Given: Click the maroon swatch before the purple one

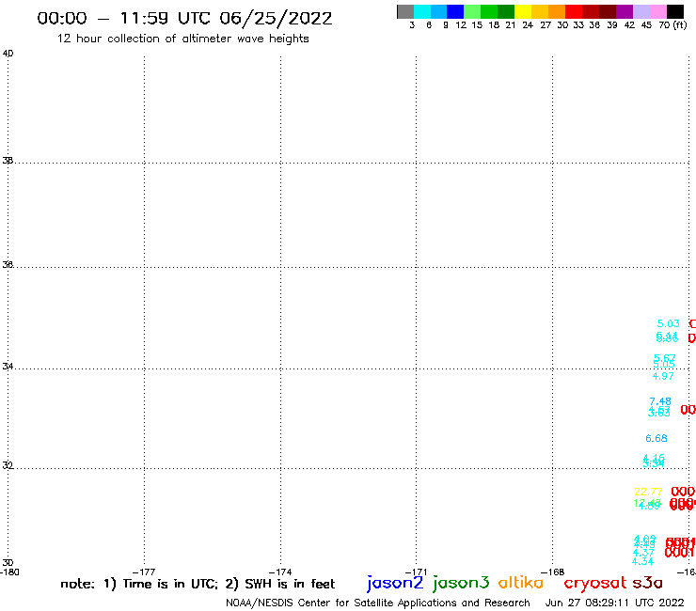Looking at the screenshot, I should (608, 11).
